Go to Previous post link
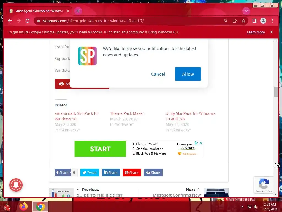 coord(100,192)
